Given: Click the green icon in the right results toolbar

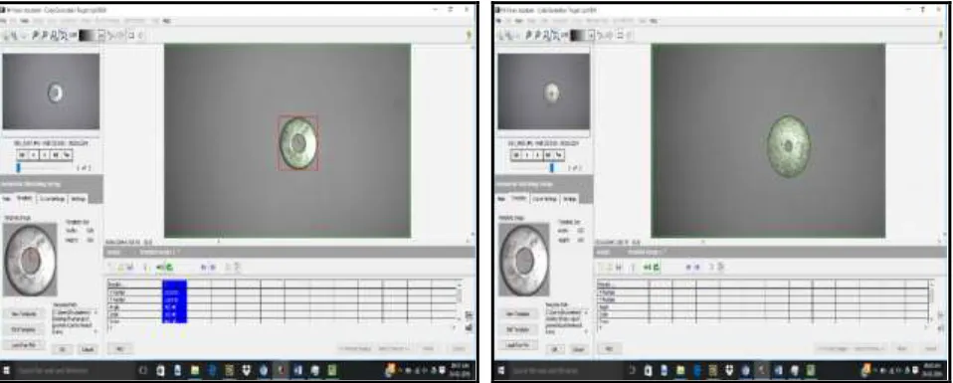Looking at the screenshot, I should (x=657, y=267).
